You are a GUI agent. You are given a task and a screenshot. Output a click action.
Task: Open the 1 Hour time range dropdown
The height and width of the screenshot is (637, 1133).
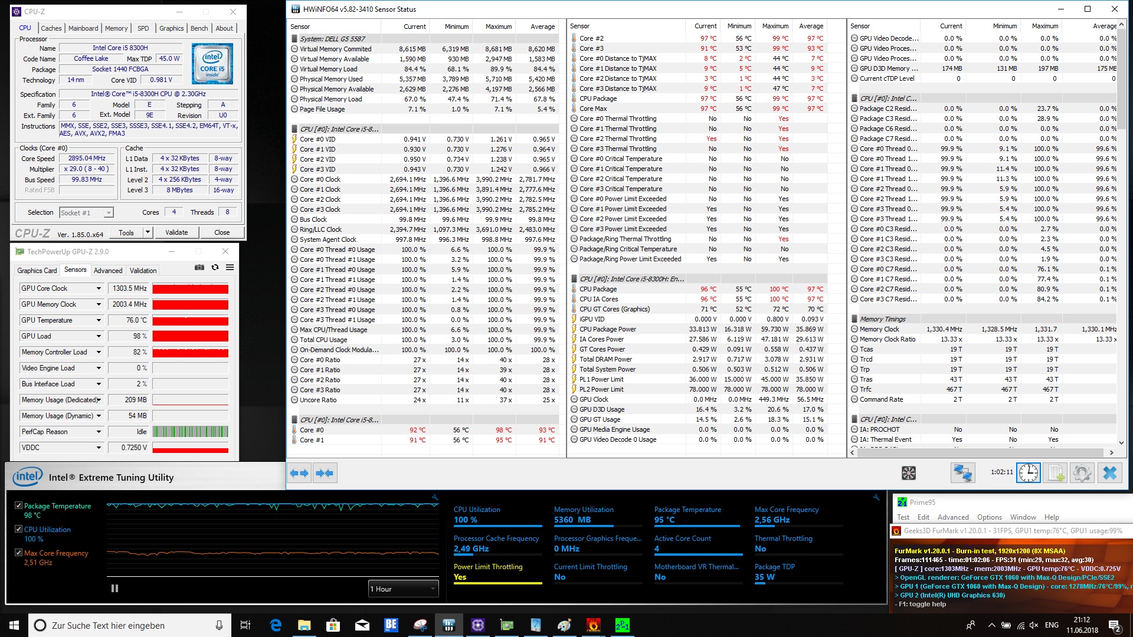(x=403, y=589)
